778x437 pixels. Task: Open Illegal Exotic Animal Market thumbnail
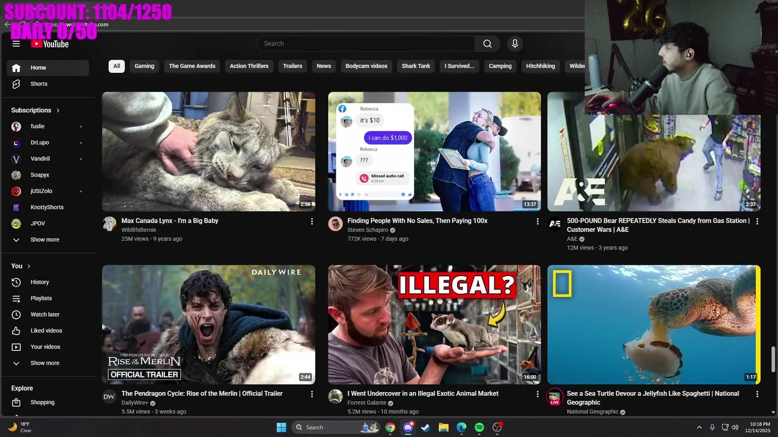coord(435,325)
